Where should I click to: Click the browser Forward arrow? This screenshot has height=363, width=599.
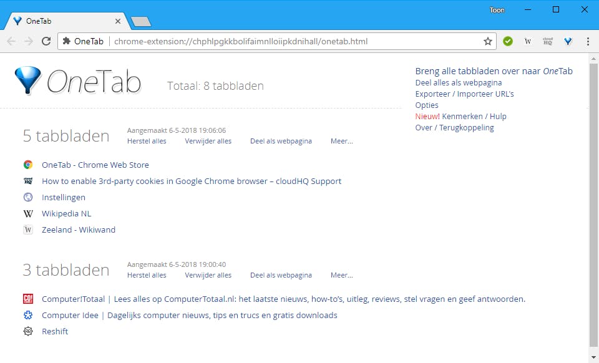click(29, 41)
